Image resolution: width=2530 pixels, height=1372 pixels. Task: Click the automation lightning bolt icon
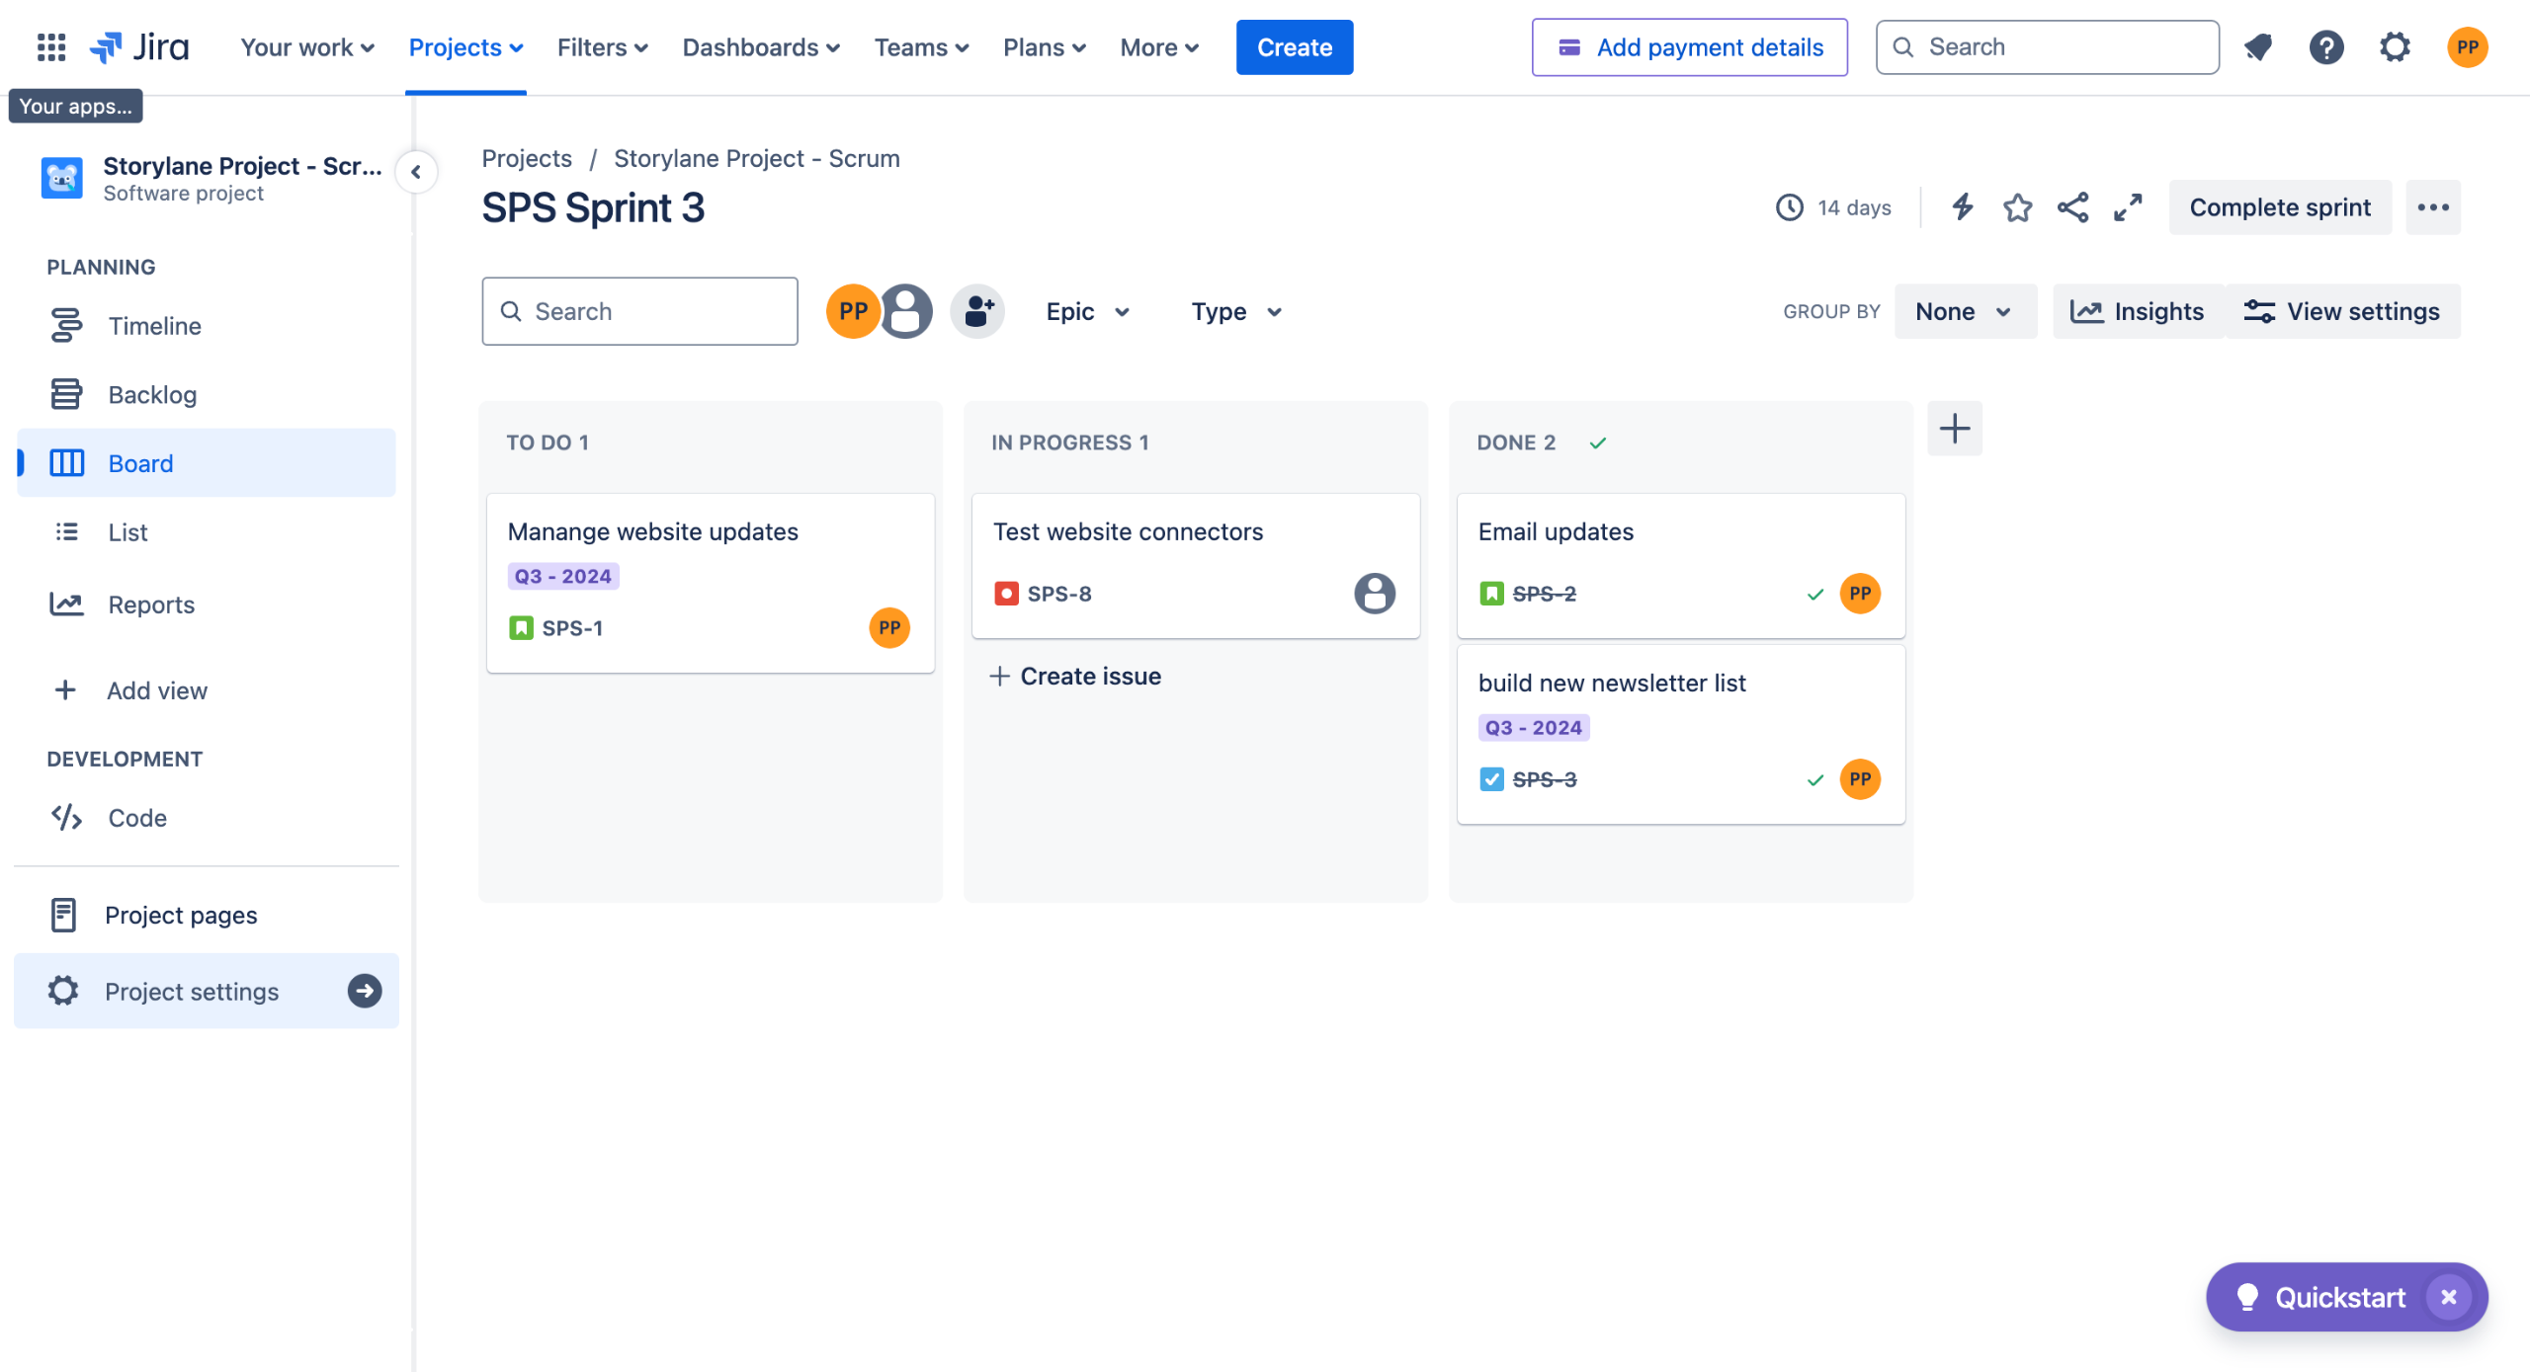[1963, 207]
